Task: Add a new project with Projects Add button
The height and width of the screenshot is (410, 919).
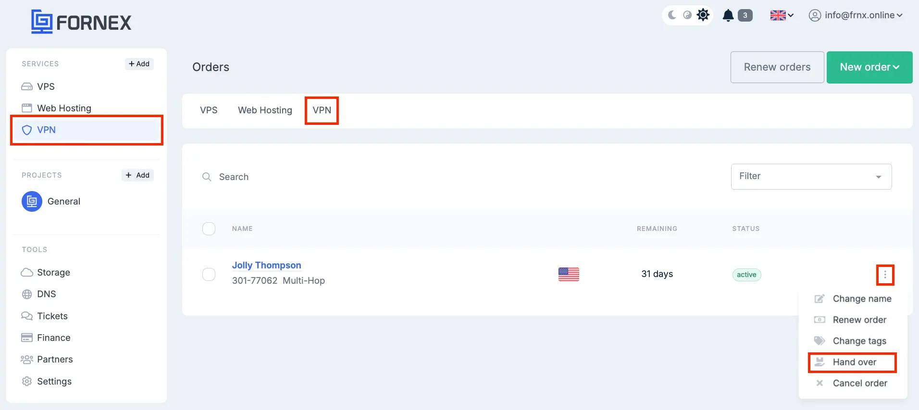Action: 137,175
